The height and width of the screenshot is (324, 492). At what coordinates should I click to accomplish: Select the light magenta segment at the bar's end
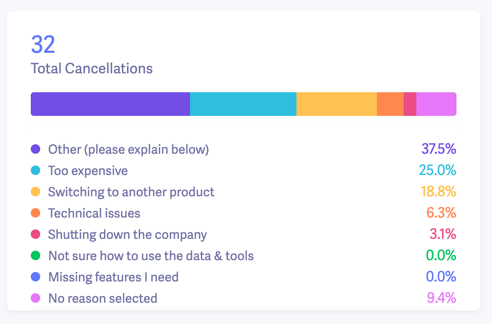(436, 104)
